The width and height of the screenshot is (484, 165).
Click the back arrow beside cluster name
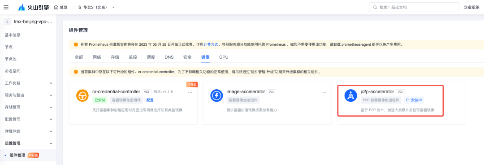[7, 22]
